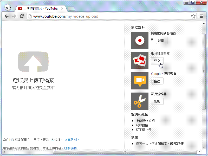Click the 播送 broadcast button
The image size is (208, 156).
tap(157, 81)
